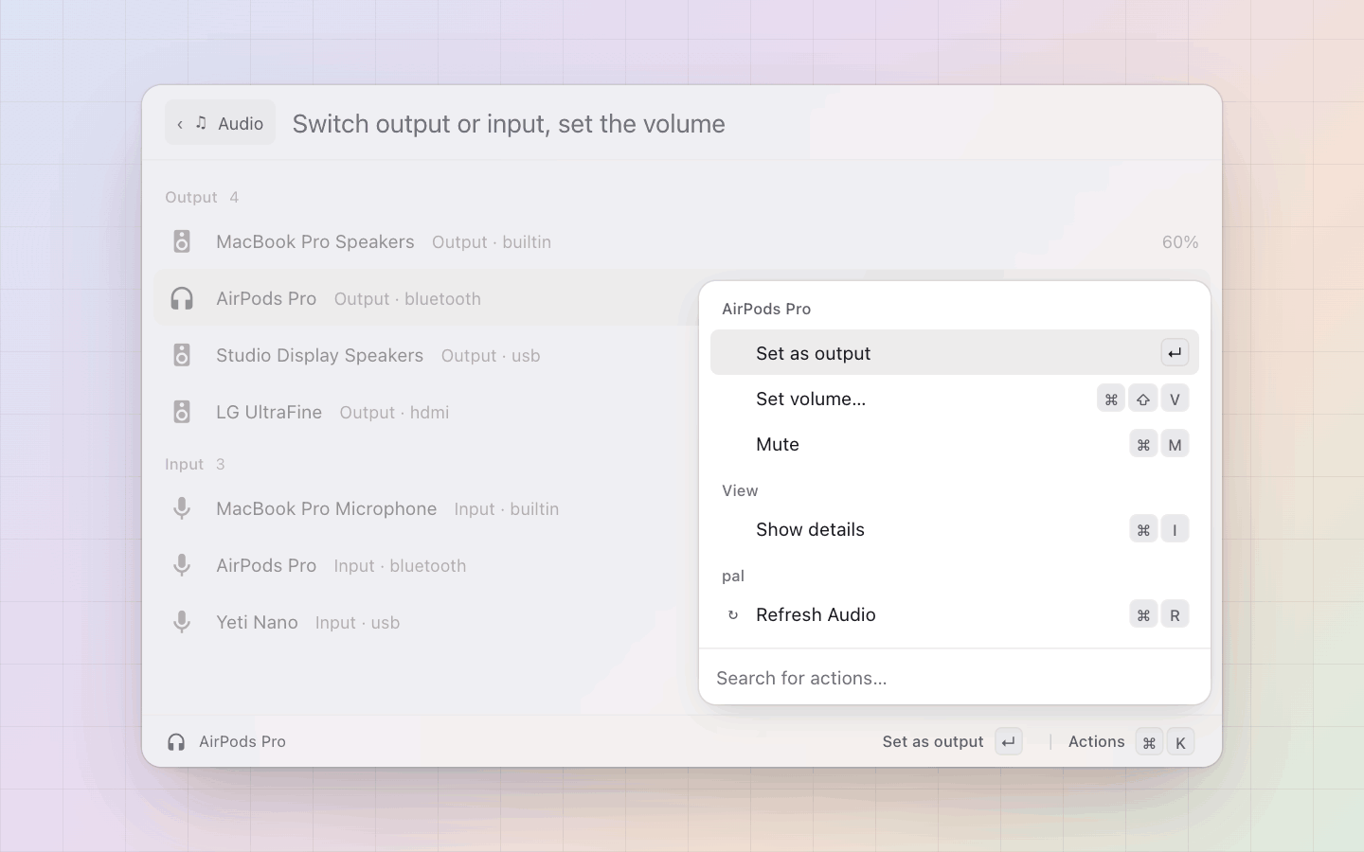Click the K key badge in the footer

pyautogui.click(x=1180, y=742)
